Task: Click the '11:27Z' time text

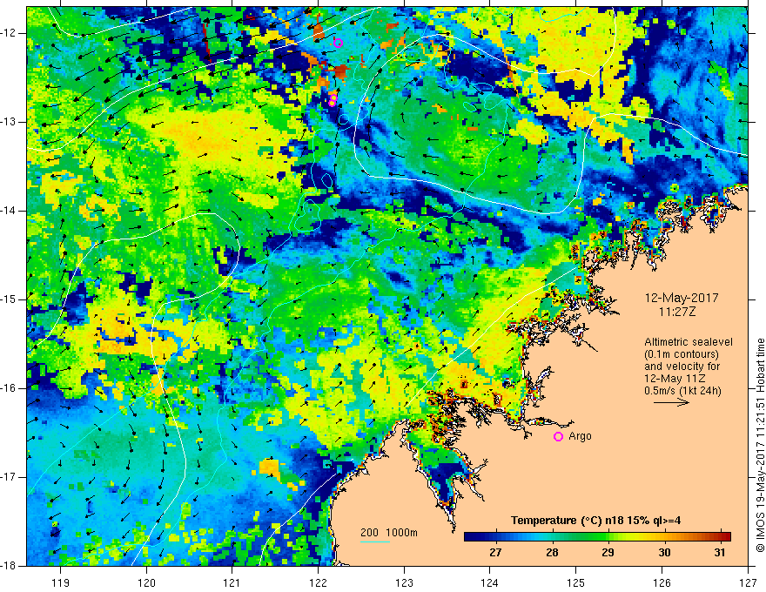Action: coord(676,312)
